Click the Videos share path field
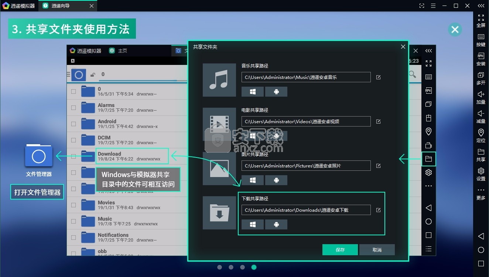Viewport: 489px width, 277px height. click(306, 121)
